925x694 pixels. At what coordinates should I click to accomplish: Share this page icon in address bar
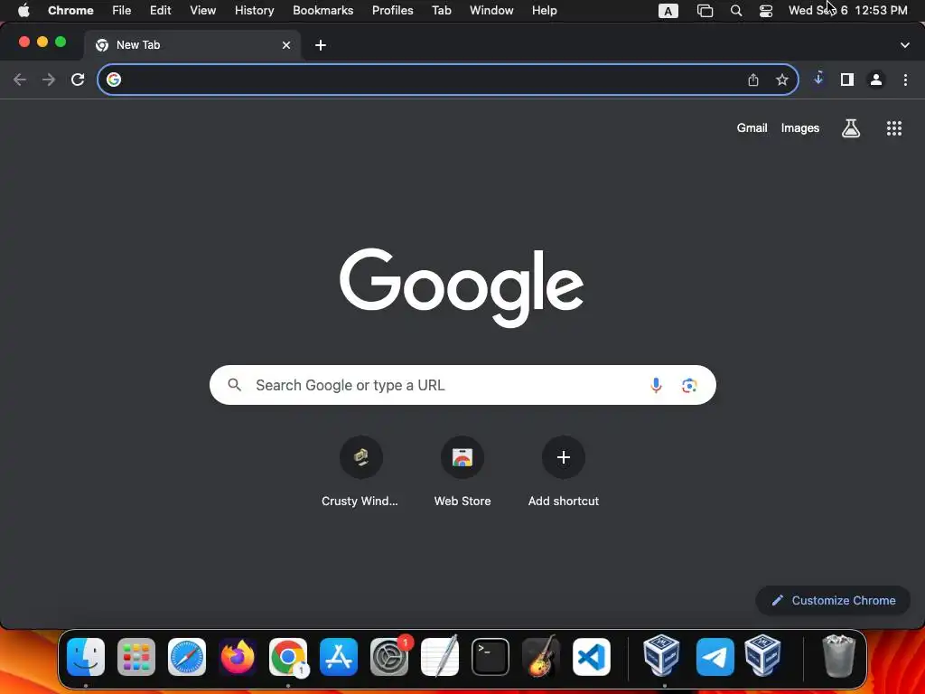pyautogui.click(x=753, y=80)
